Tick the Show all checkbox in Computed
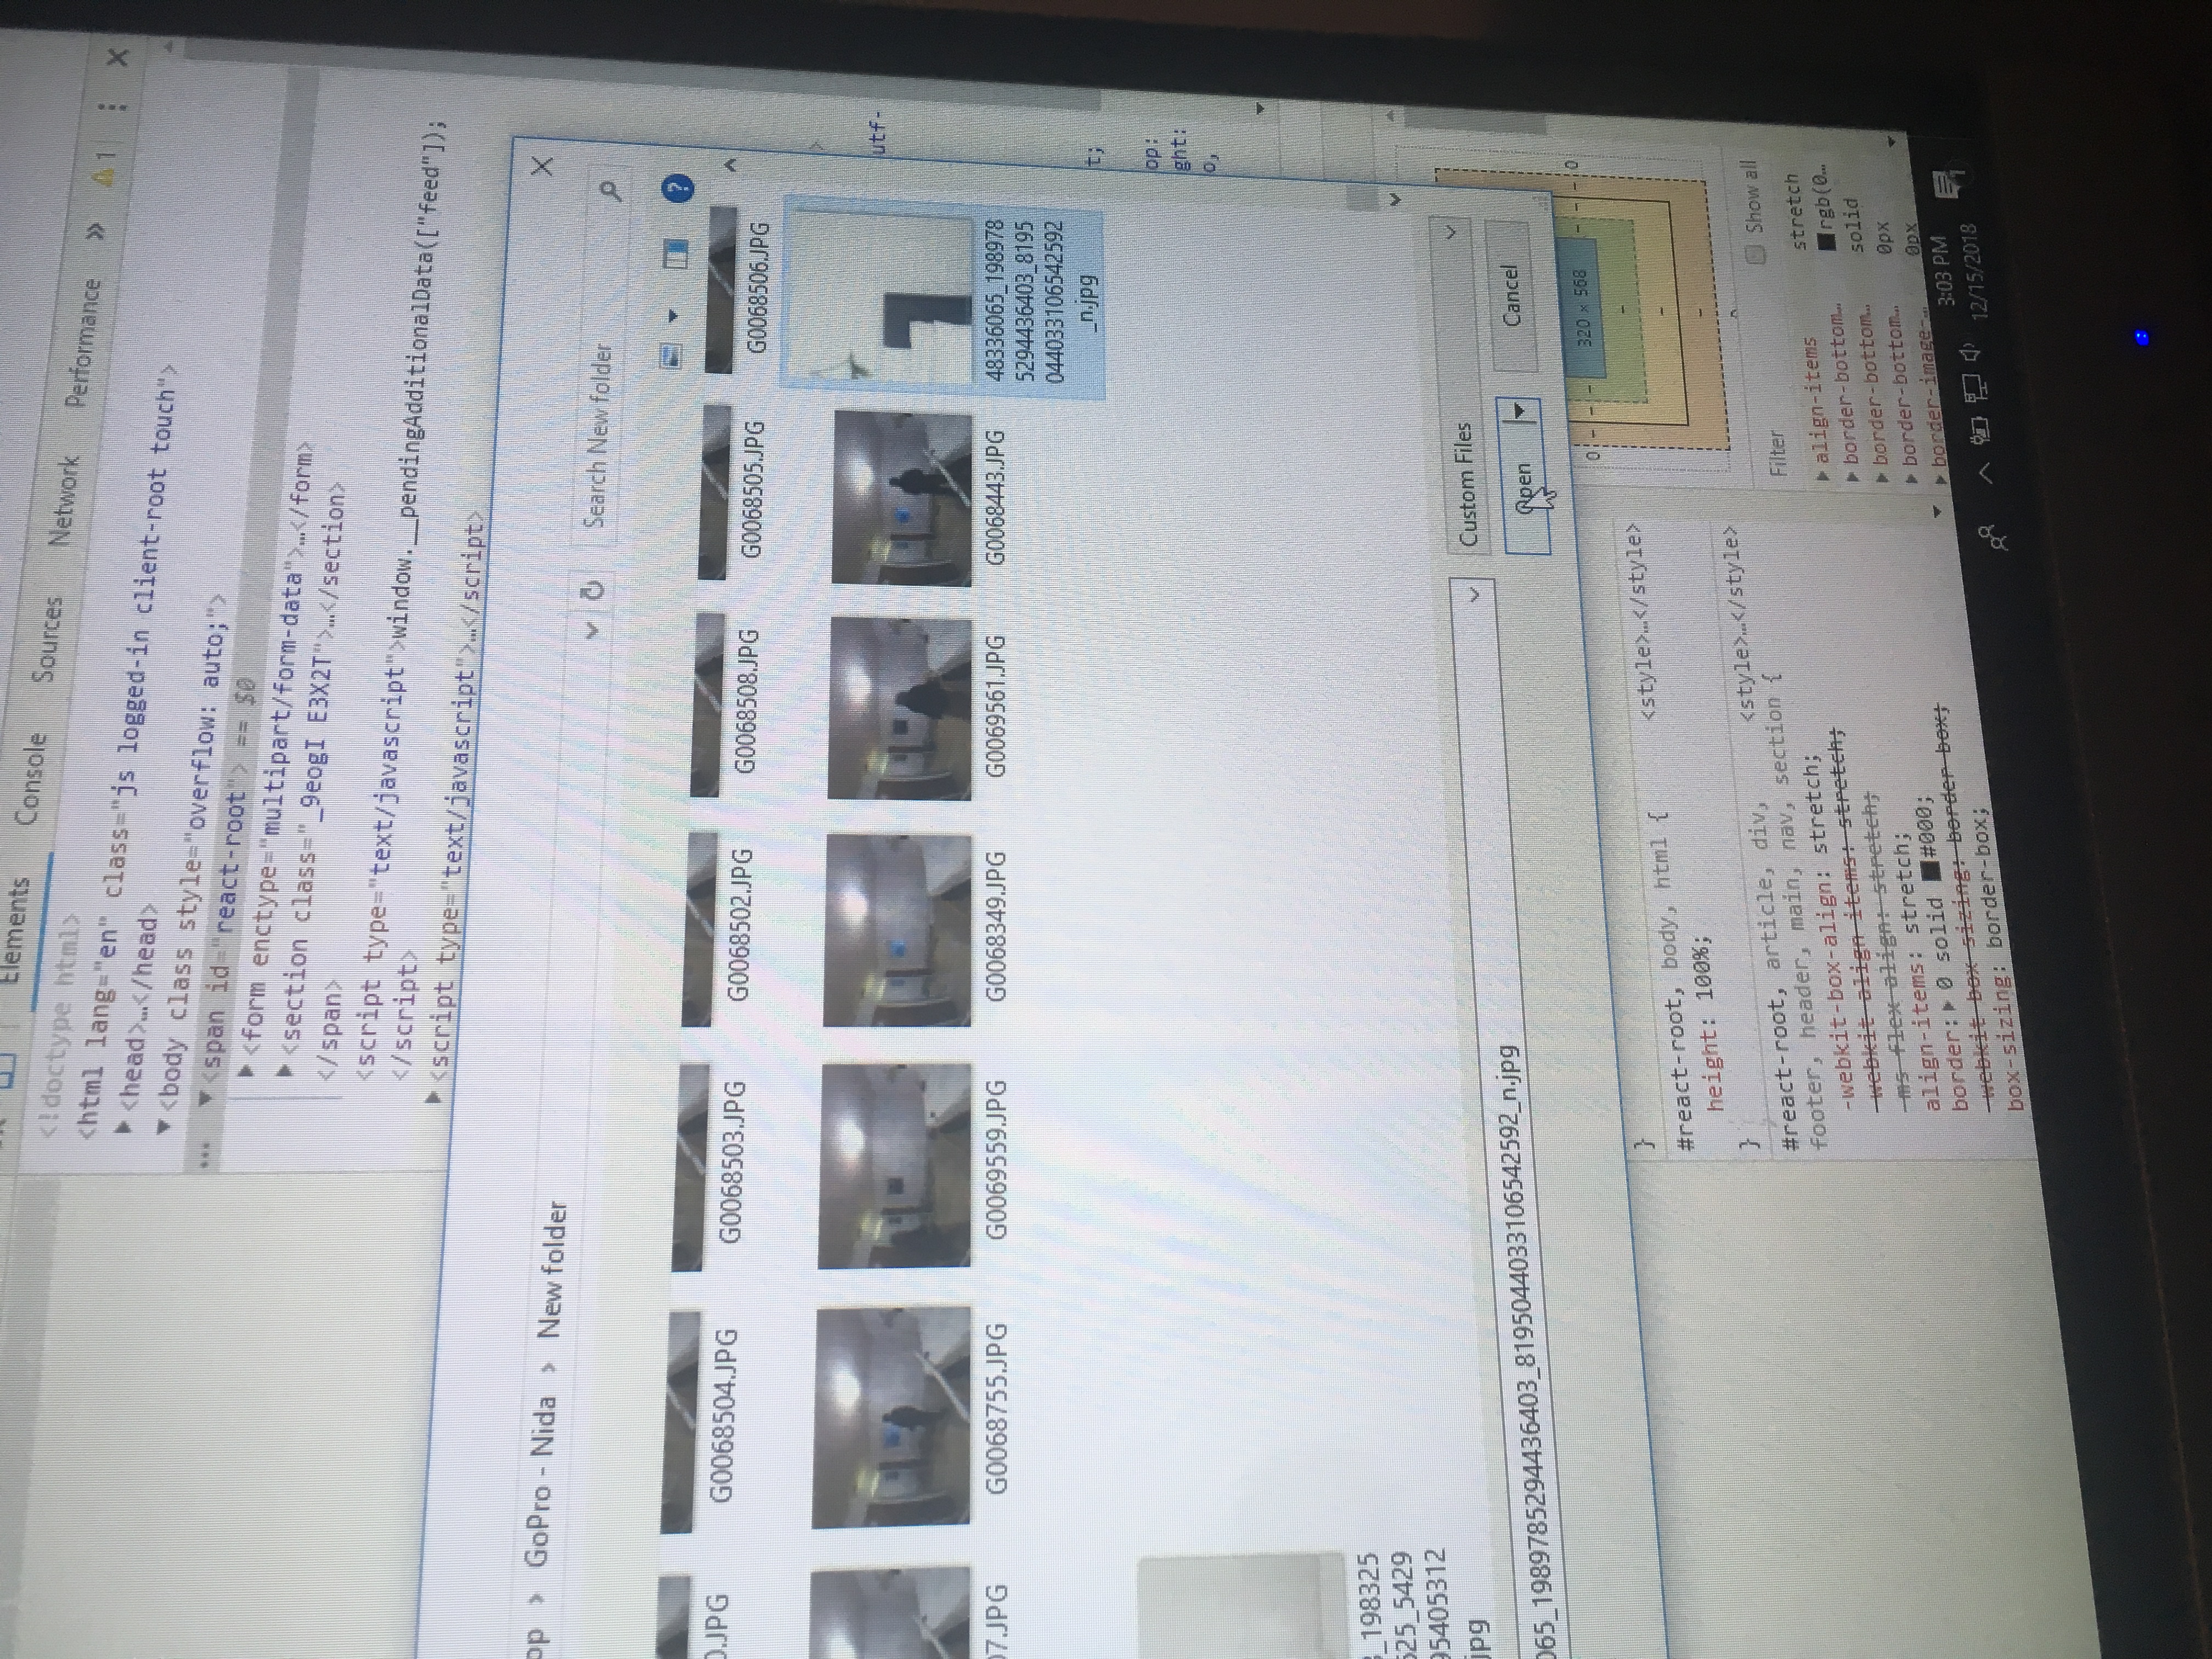This screenshot has height=1659, width=2212. 1755,254
